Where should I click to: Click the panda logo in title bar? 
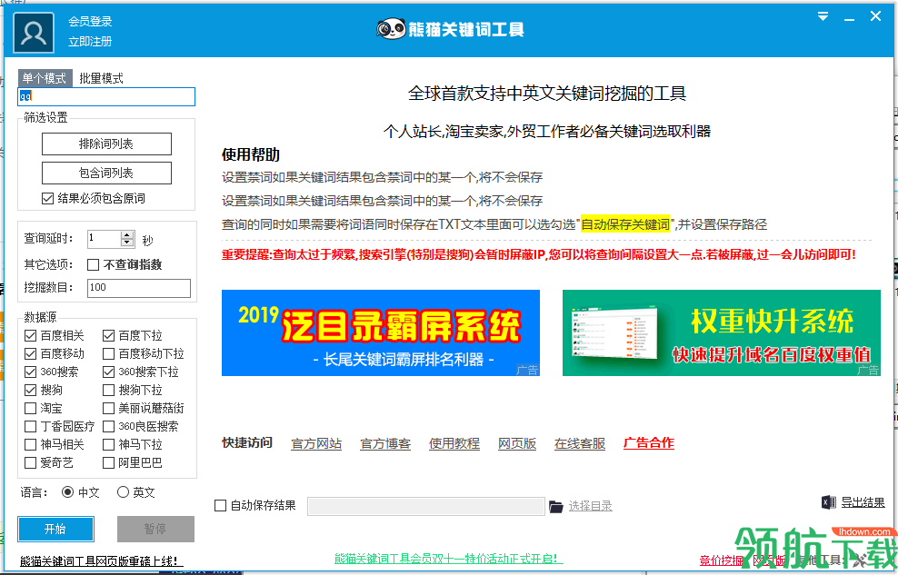pyautogui.click(x=391, y=28)
